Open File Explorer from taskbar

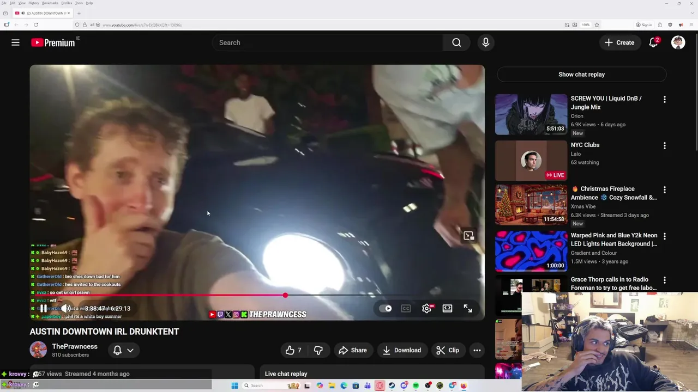click(x=332, y=385)
